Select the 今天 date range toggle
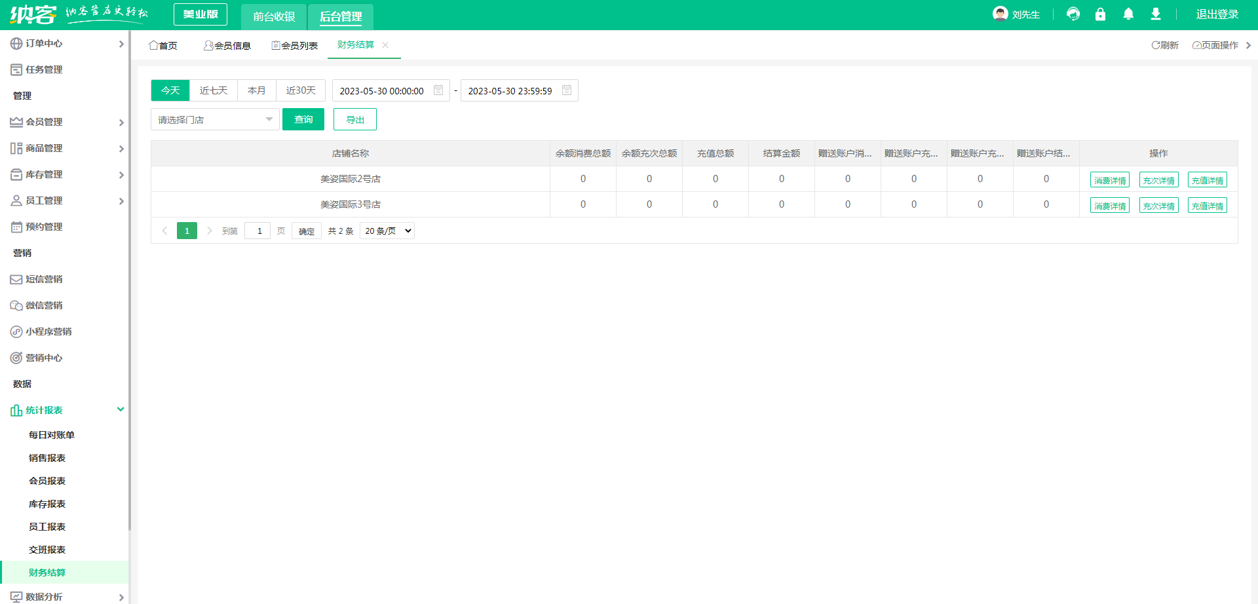The image size is (1258, 604). 170,90
